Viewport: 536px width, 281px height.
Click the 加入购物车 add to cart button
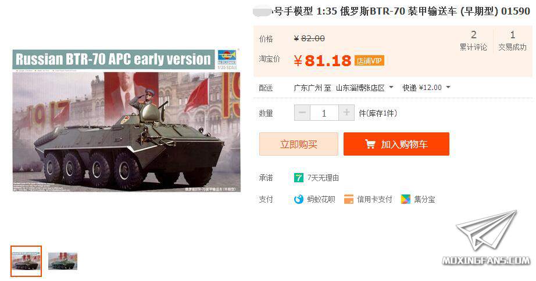pos(396,144)
